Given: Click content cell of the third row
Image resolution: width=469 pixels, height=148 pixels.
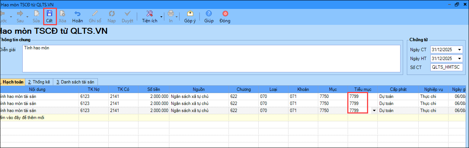Looking at the screenshot, I should (x=39, y=111).
